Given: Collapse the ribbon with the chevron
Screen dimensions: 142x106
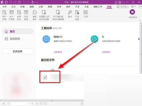Looking at the screenshot, I should (140, 20).
